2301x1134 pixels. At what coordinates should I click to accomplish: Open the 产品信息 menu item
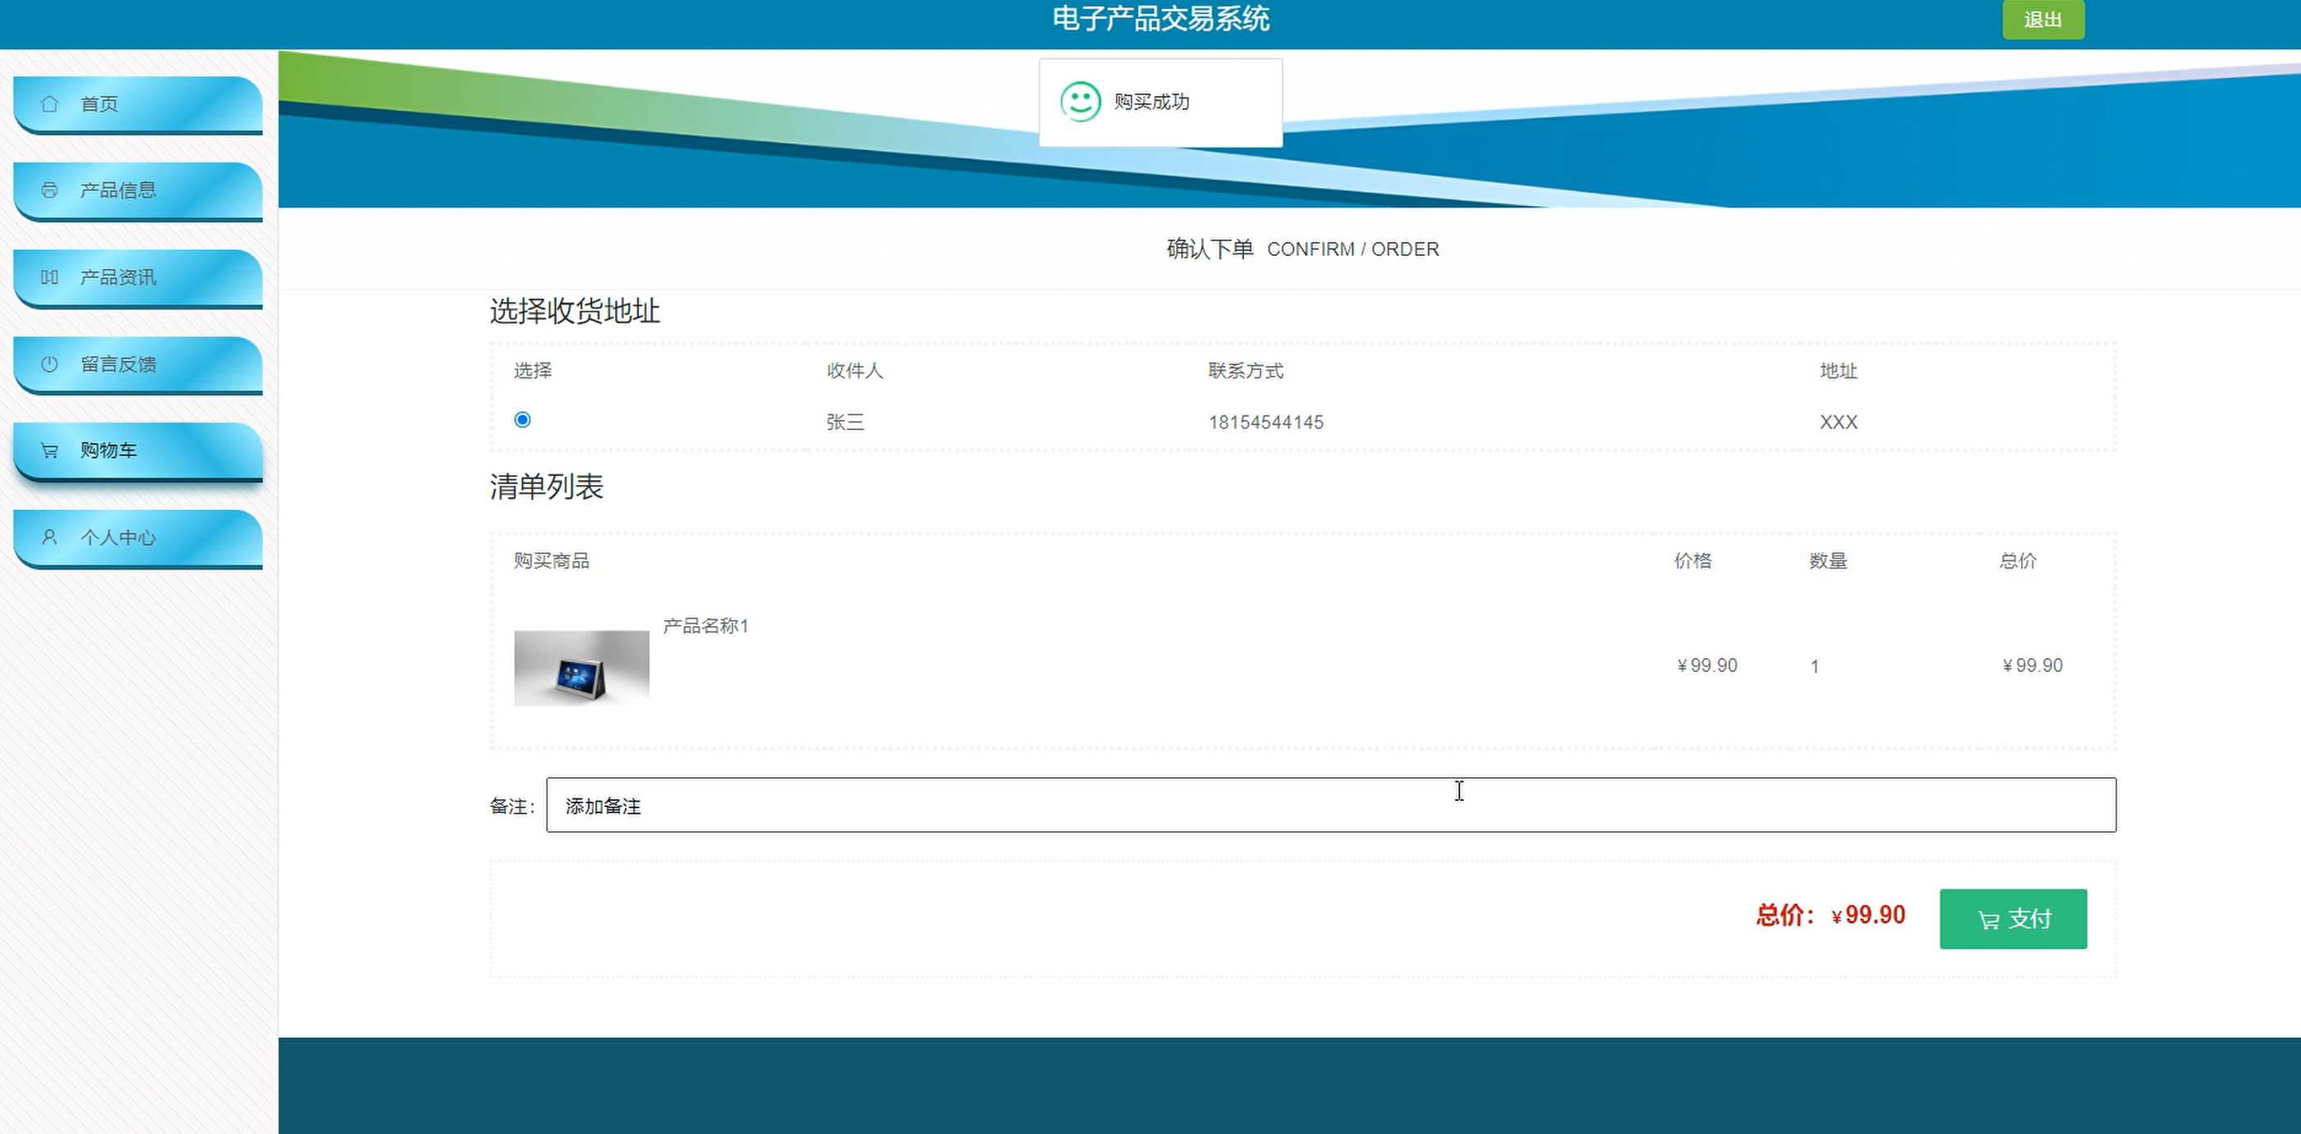coord(139,191)
